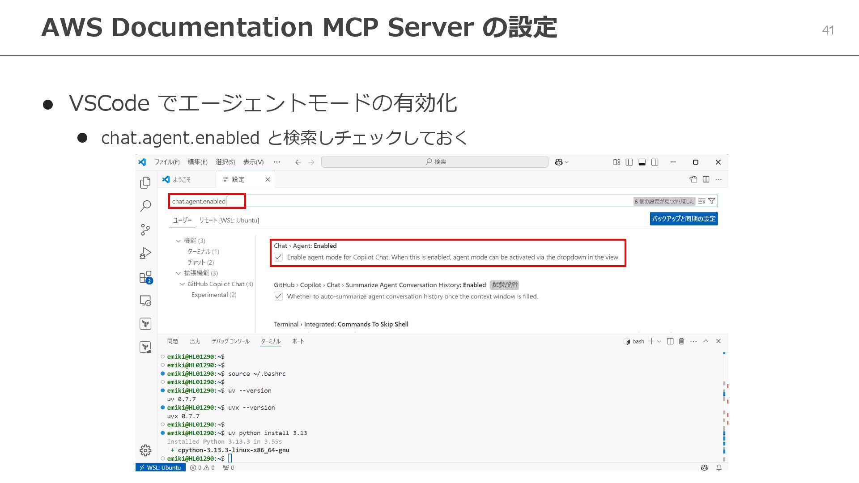Screen dimensions: 859x483
Task: Collapse the 機能 (3) tree section
Action: coord(178,241)
